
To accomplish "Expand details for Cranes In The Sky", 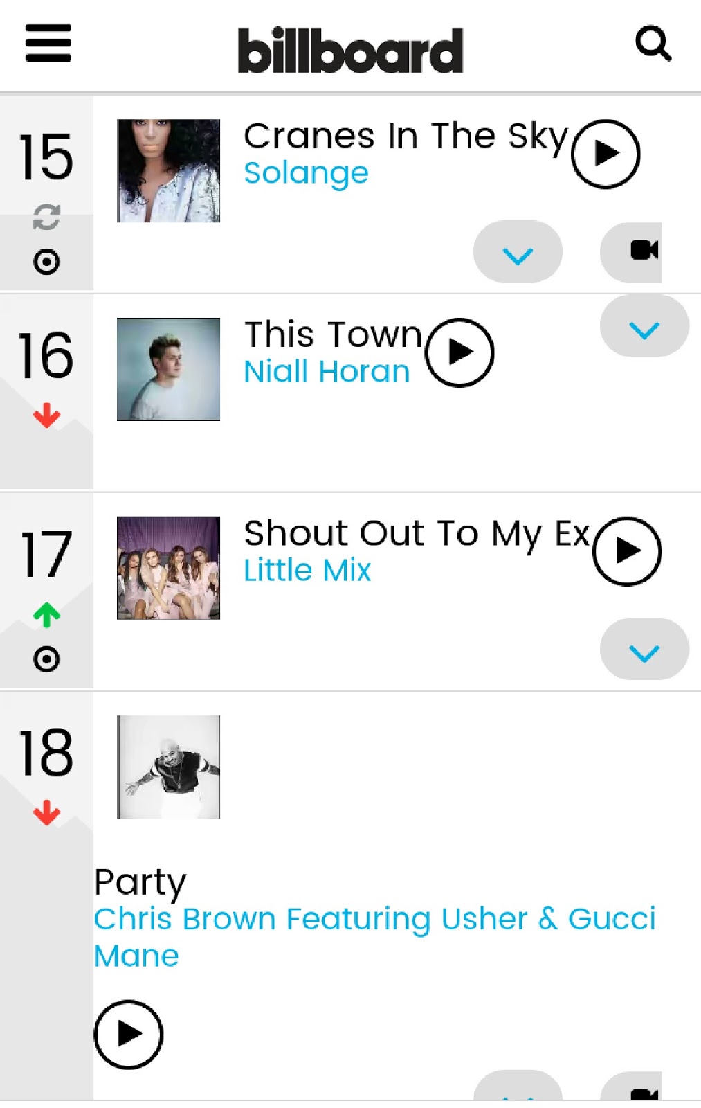I will [518, 252].
